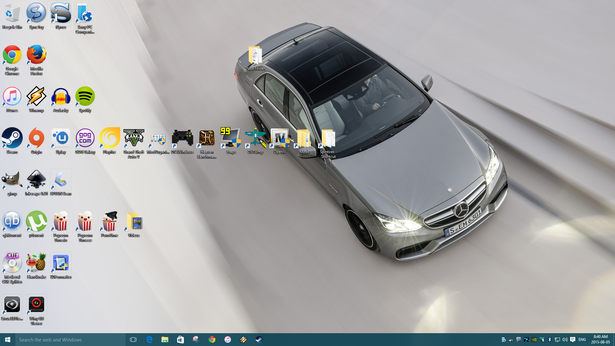
Task: Click the Winy BB Viewer icon
Action: pos(36,310)
